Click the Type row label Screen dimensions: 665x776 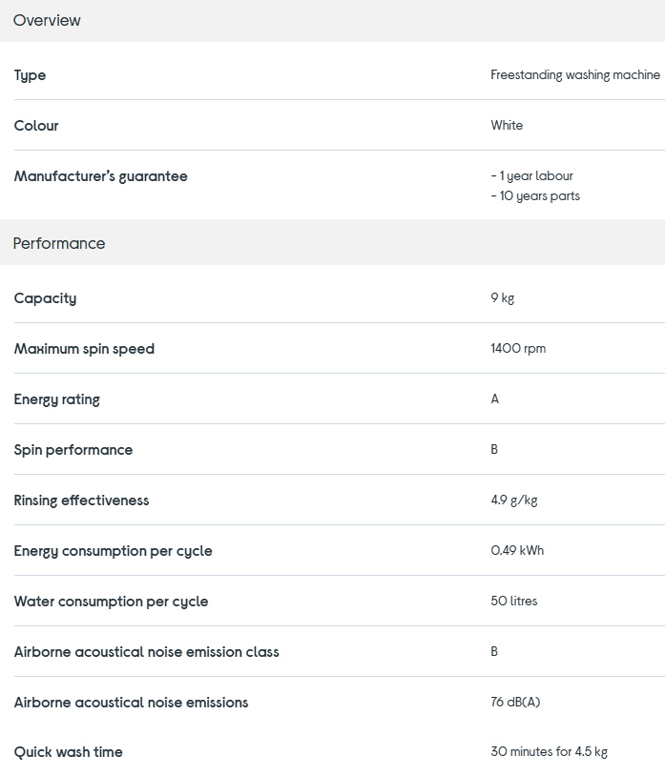30,75
